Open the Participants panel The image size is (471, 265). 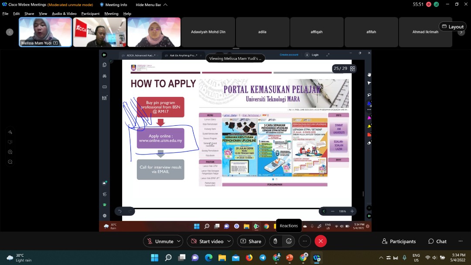coord(399,241)
